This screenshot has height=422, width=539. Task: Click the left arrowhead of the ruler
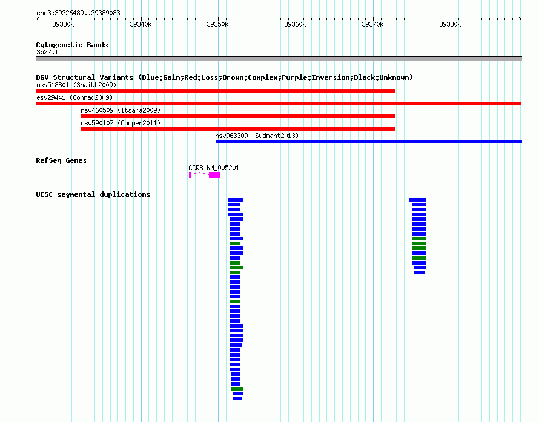coord(38,19)
